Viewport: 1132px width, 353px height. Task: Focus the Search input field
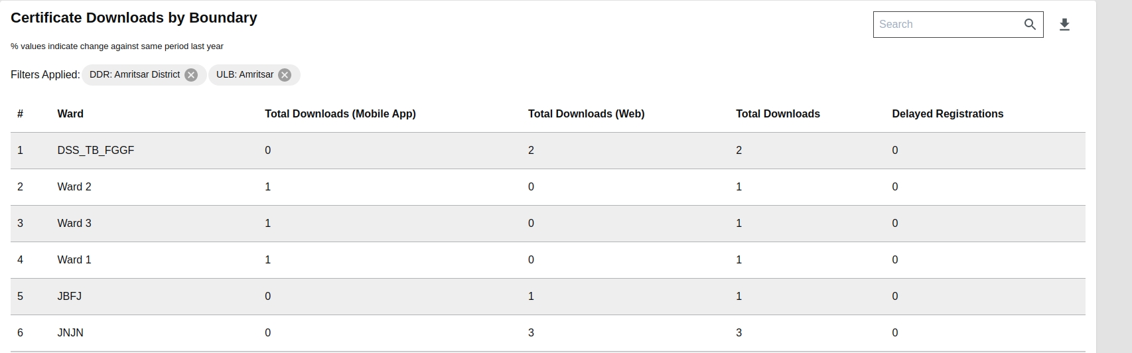[947, 25]
